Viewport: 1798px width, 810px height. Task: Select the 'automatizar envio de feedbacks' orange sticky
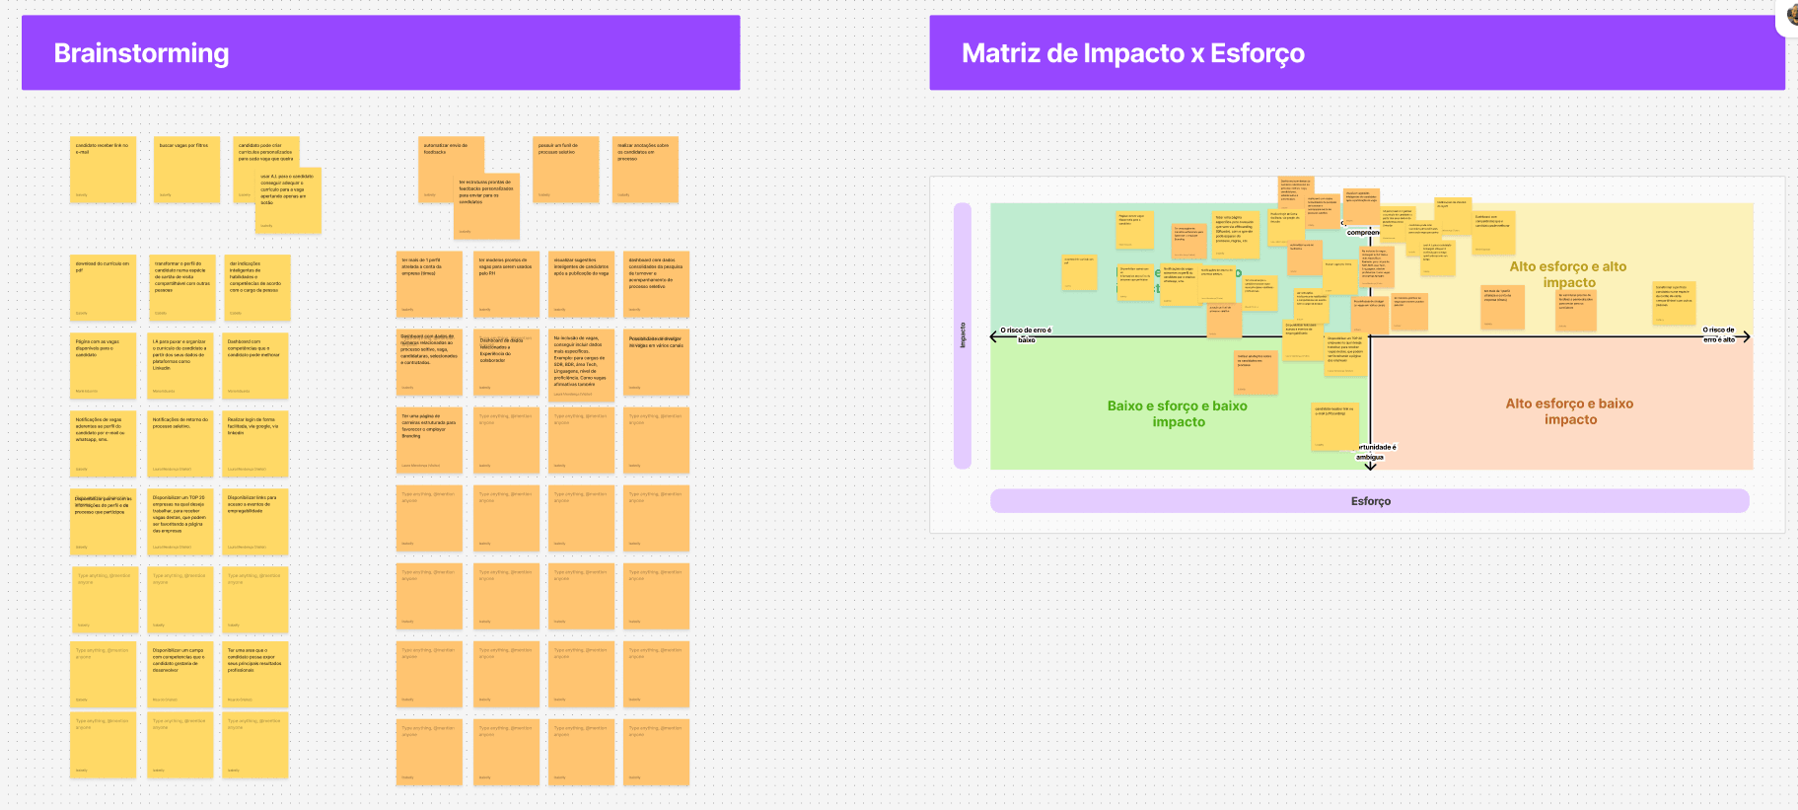(x=451, y=170)
